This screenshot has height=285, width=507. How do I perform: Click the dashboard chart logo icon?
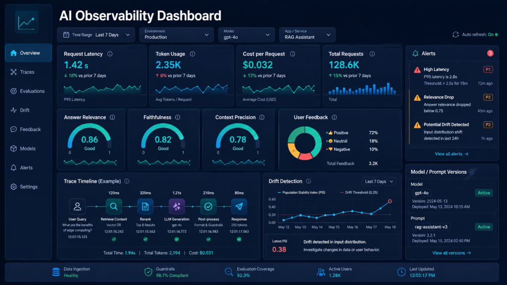coord(27,22)
